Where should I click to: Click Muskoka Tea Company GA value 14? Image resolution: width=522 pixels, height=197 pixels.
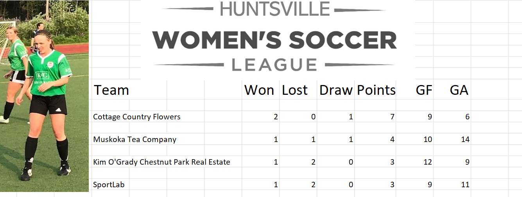[x=465, y=139]
